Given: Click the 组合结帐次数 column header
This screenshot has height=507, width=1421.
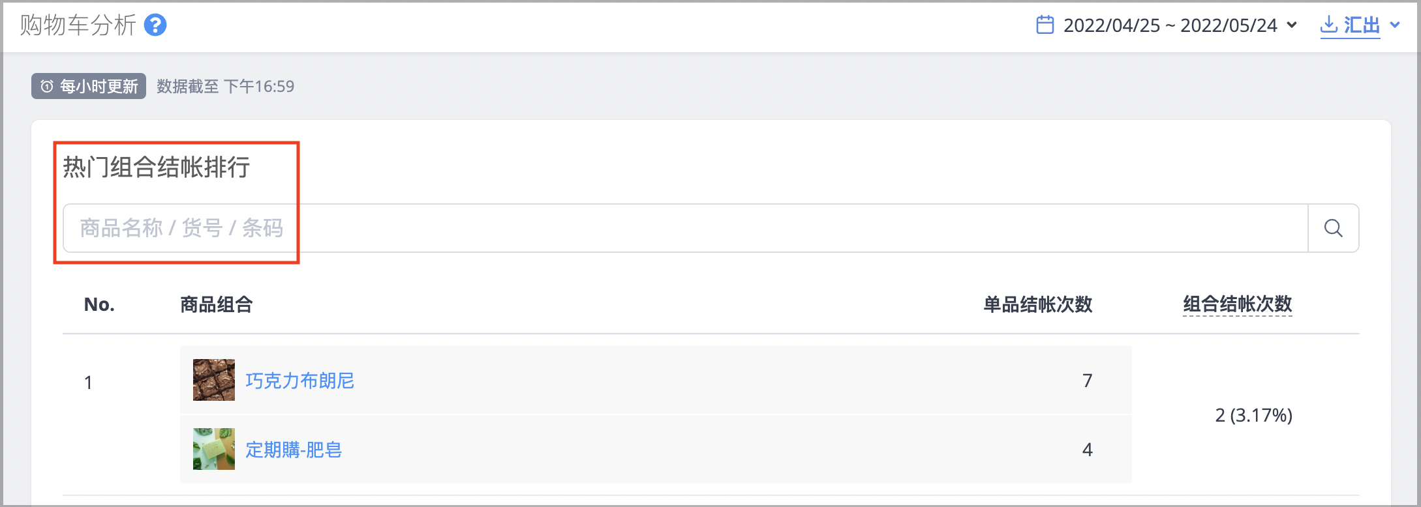Looking at the screenshot, I should tap(1238, 304).
